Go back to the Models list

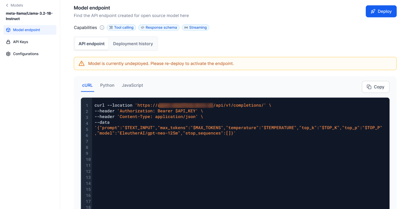point(17,5)
